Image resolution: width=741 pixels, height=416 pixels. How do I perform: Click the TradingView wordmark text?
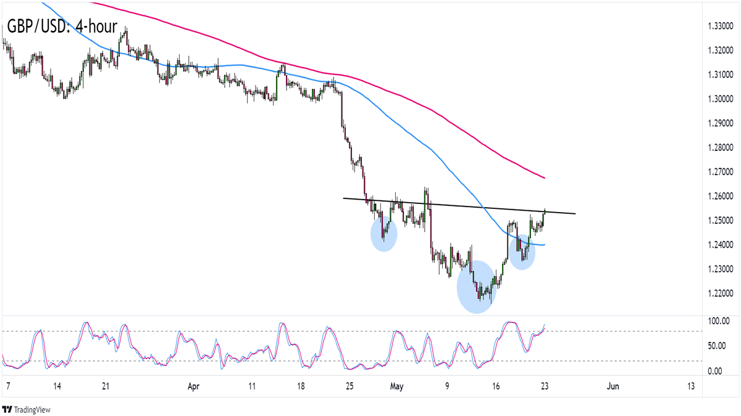[x=33, y=409]
